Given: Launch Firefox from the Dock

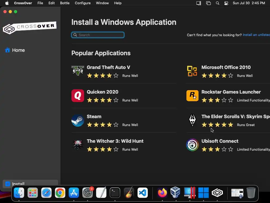Looking at the screenshot, I should pos(162,193).
